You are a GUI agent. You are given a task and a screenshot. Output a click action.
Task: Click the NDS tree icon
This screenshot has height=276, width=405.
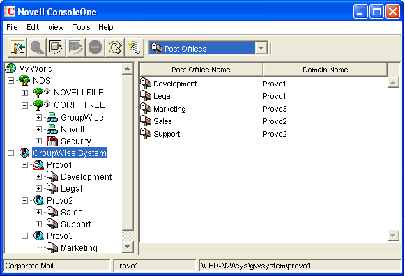coord(24,80)
